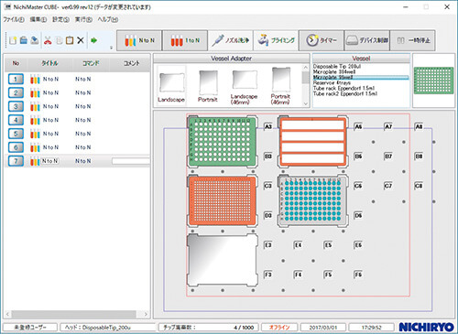Select Microplate 384well in Vessel list
458x334 pixels.
334,71
